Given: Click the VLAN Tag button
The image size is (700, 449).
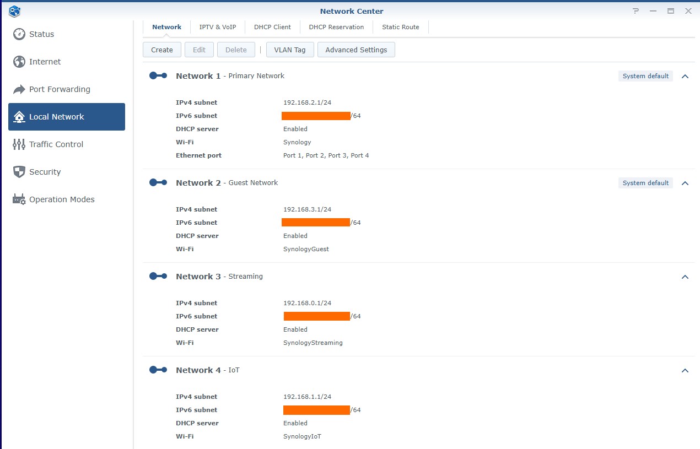Looking at the screenshot, I should tap(290, 50).
